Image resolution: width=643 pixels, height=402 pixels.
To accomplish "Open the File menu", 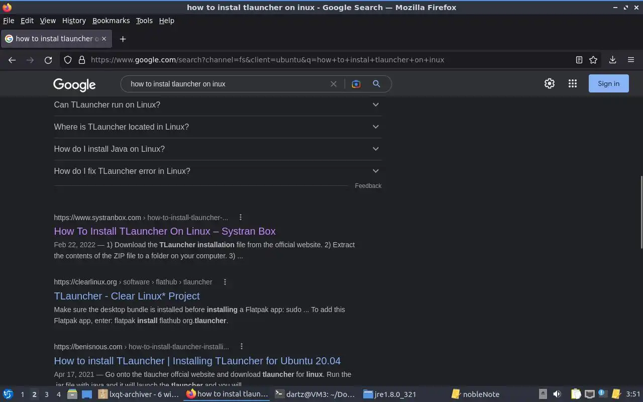I will [9, 21].
